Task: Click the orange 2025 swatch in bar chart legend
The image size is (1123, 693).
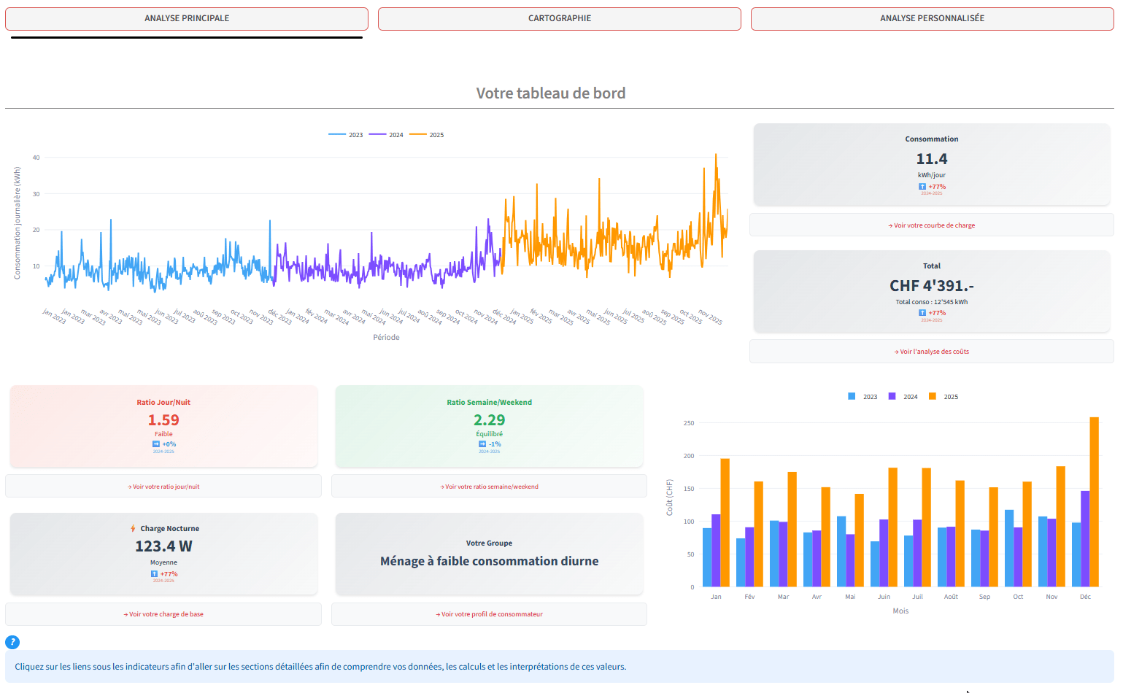Action: coord(932,396)
